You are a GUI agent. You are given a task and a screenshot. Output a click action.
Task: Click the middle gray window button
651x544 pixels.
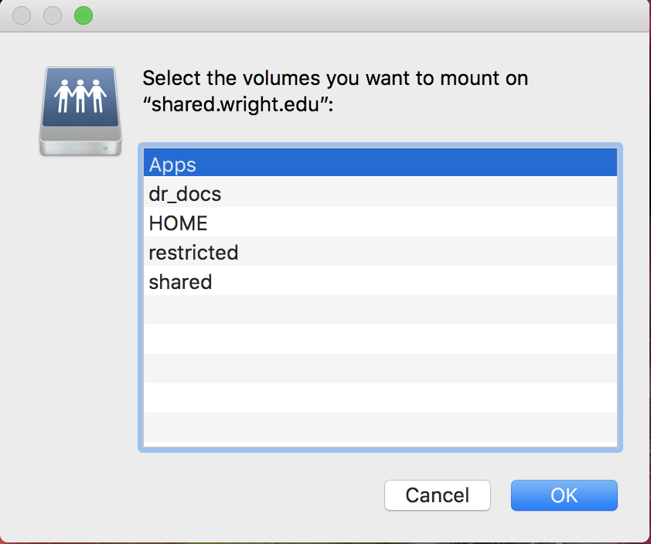[53, 15]
